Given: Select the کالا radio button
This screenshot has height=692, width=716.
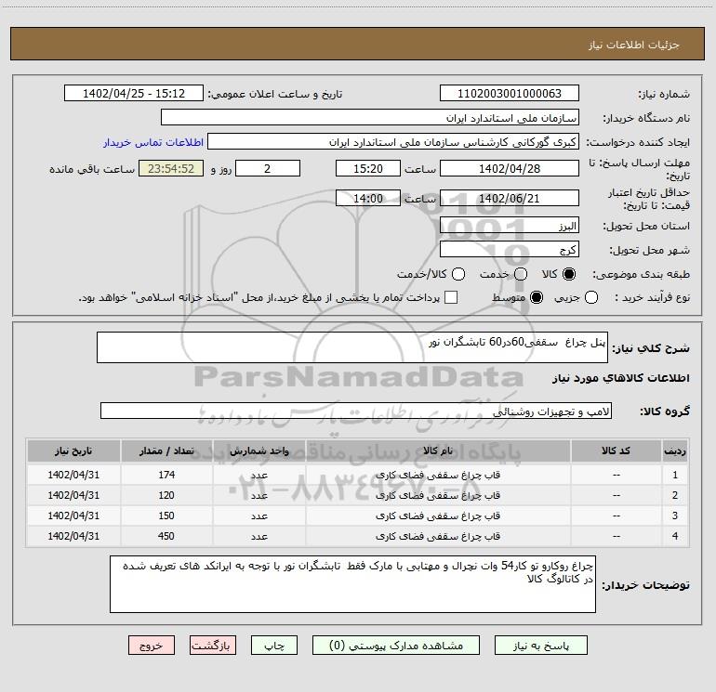Looking at the screenshot, I should click(x=569, y=274).
